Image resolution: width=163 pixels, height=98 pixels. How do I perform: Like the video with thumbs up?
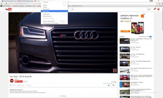[108, 85]
